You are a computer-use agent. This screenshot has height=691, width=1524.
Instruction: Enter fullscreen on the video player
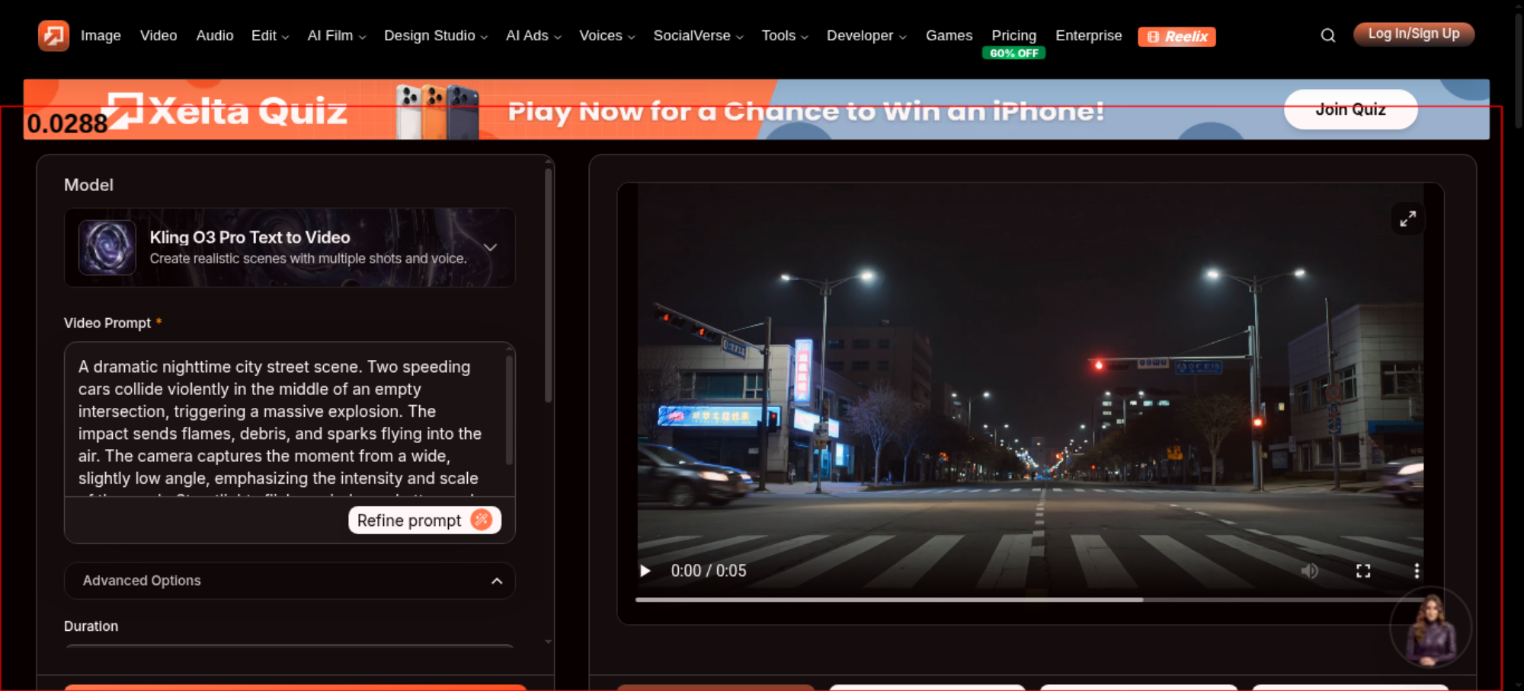[x=1363, y=571]
